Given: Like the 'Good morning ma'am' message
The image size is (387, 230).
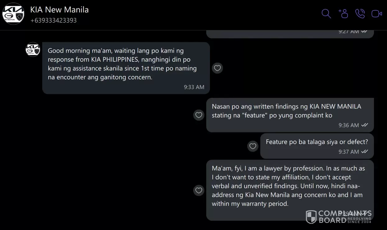Looking at the screenshot, I should pos(217,68).
